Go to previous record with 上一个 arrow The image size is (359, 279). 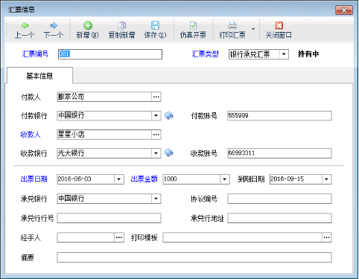[x=25, y=25]
